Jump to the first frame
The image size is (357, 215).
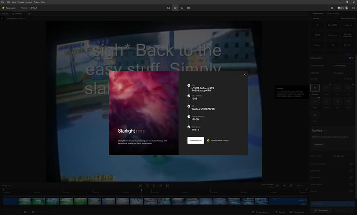141,186
